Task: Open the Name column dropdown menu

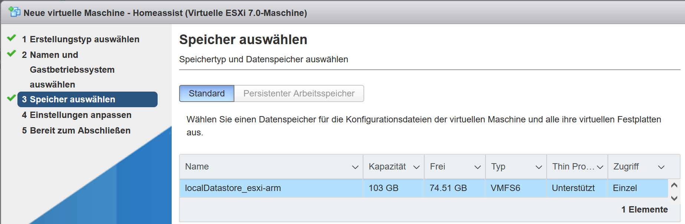Action: pyautogui.click(x=355, y=167)
